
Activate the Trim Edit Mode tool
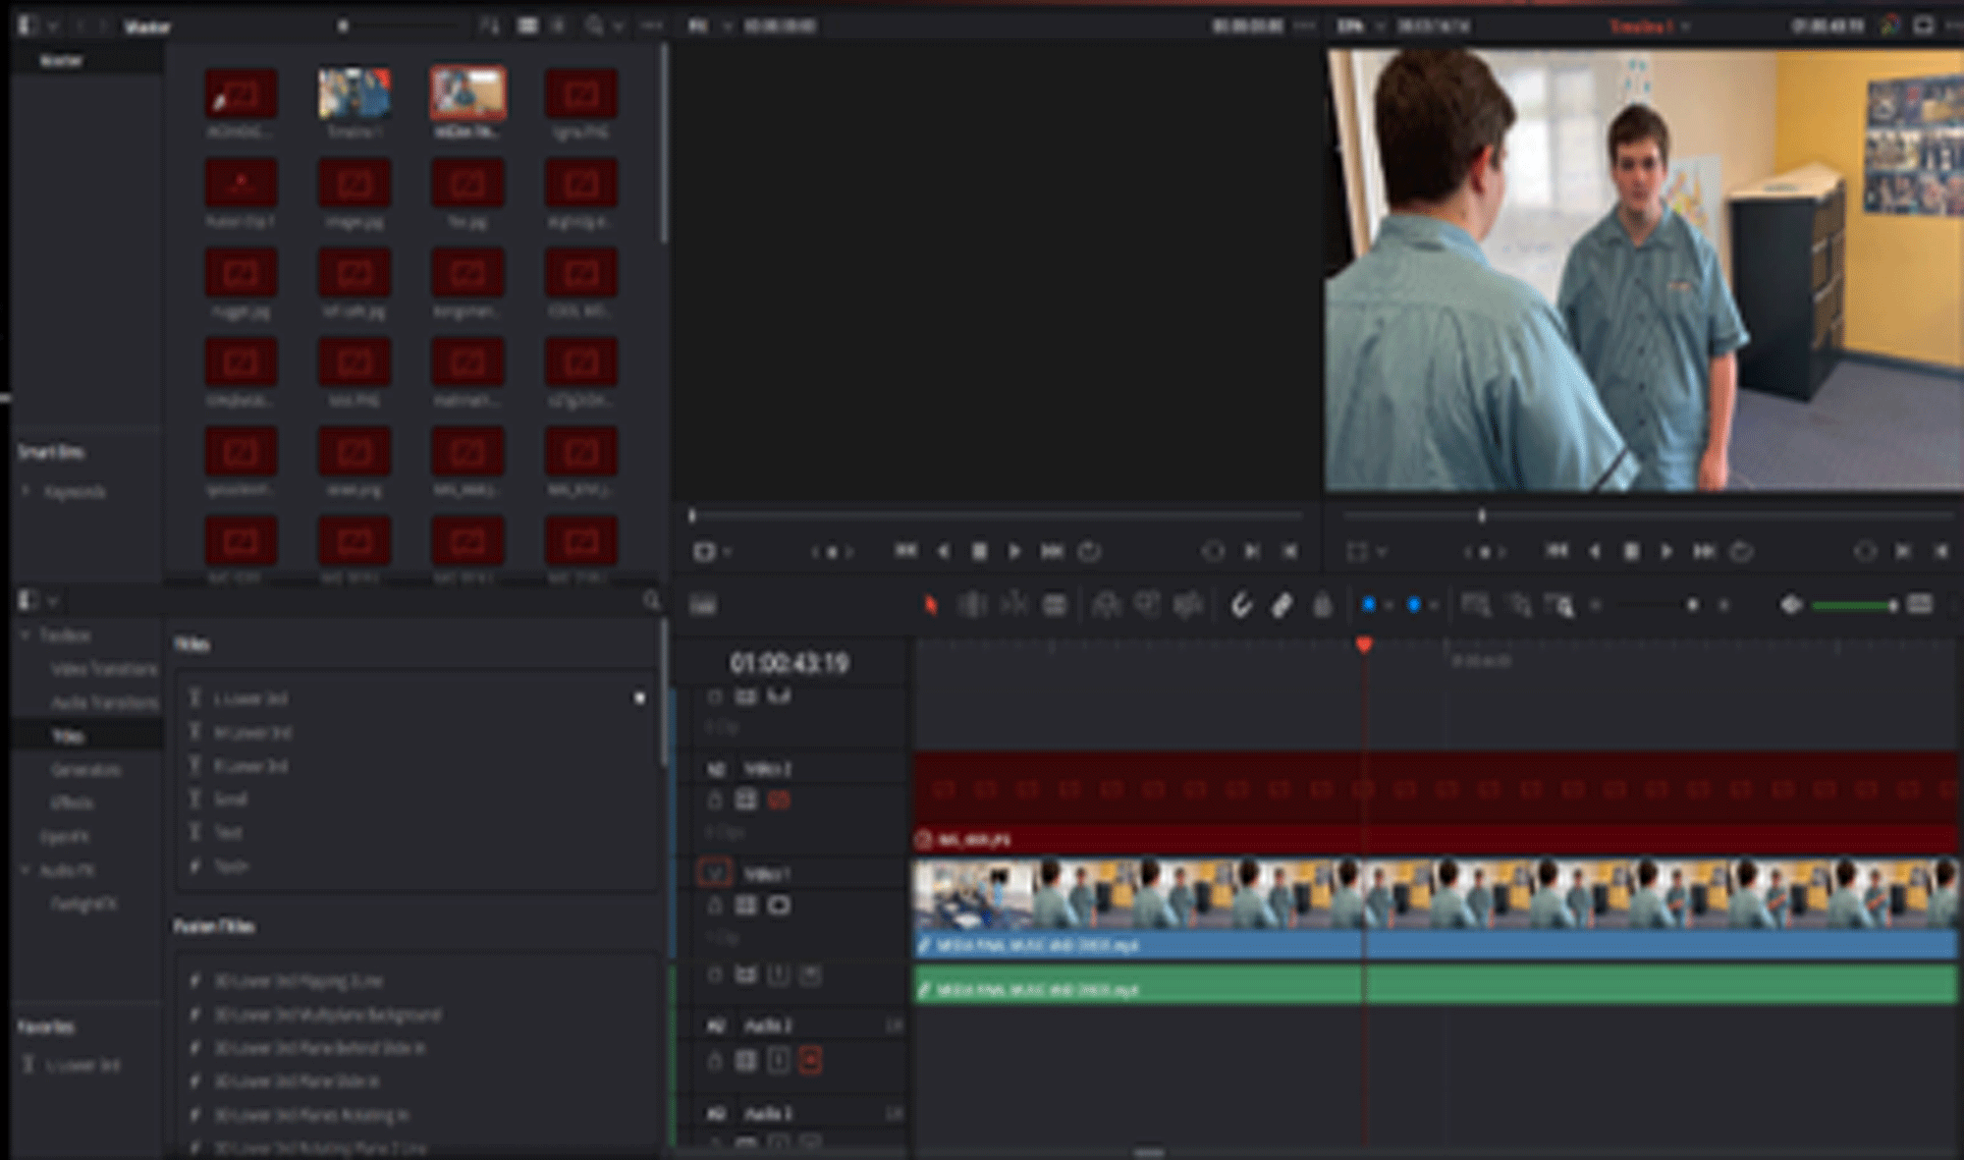pos(972,605)
